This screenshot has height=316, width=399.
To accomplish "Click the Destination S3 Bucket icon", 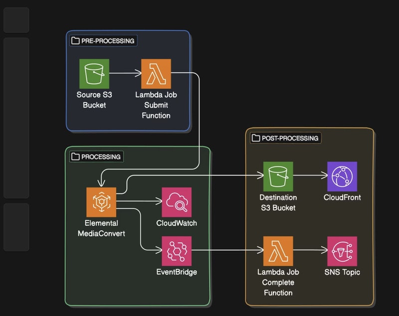I will coord(278,176).
